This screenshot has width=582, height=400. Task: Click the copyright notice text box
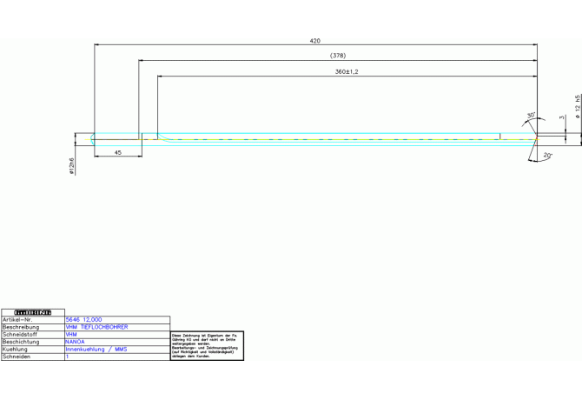pyautogui.click(x=208, y=345)
